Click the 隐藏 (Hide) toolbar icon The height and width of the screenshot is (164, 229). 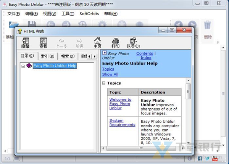[x=26, y=43]
